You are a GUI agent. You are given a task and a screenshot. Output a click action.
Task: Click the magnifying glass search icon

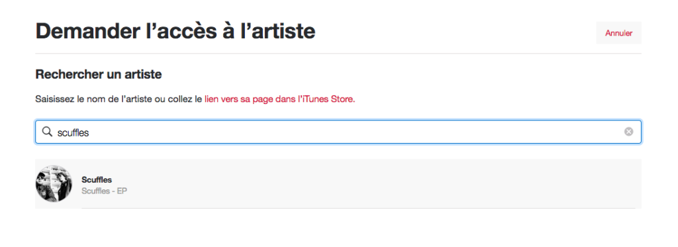pyautogui.click(x=47, y=132)
